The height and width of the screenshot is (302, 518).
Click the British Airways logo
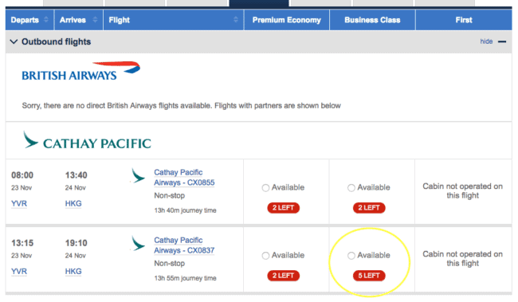[81, 72]
